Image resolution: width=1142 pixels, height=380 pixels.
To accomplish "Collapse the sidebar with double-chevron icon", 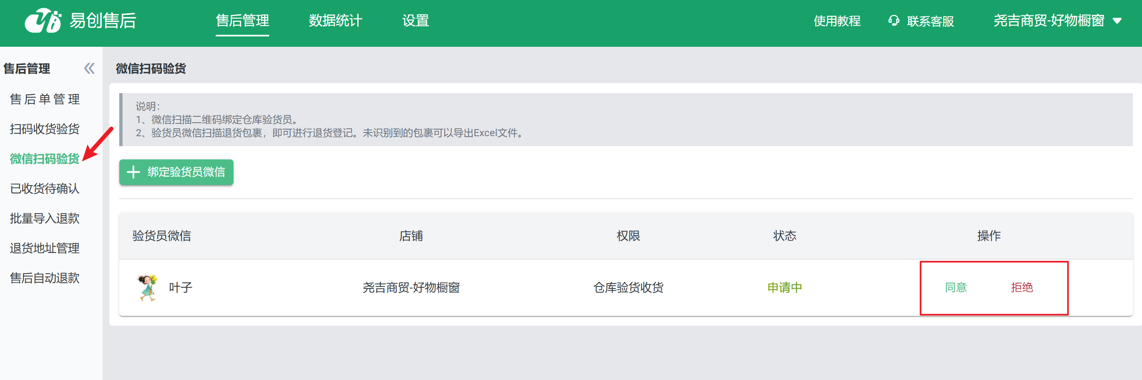I will click(x=89, y=68).
